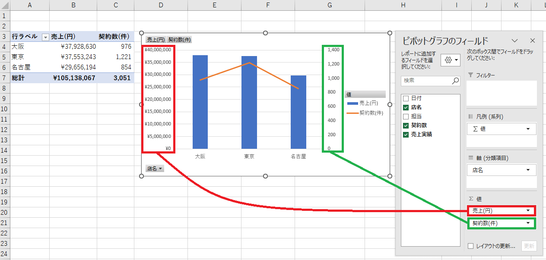The image size is (546, 260).
Task: Click the 売上(円) field button atop the chart
Action: click(156, 40)
